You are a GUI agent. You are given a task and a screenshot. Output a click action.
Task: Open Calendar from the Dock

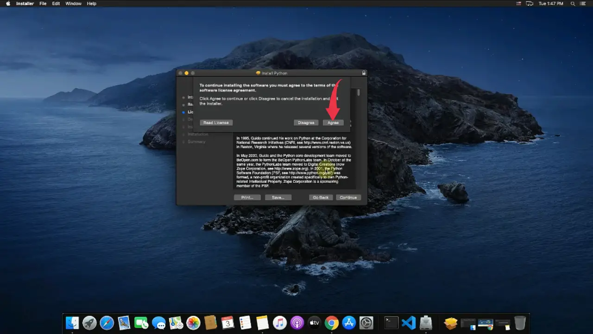pyautogui.click(x=228, y=322)
